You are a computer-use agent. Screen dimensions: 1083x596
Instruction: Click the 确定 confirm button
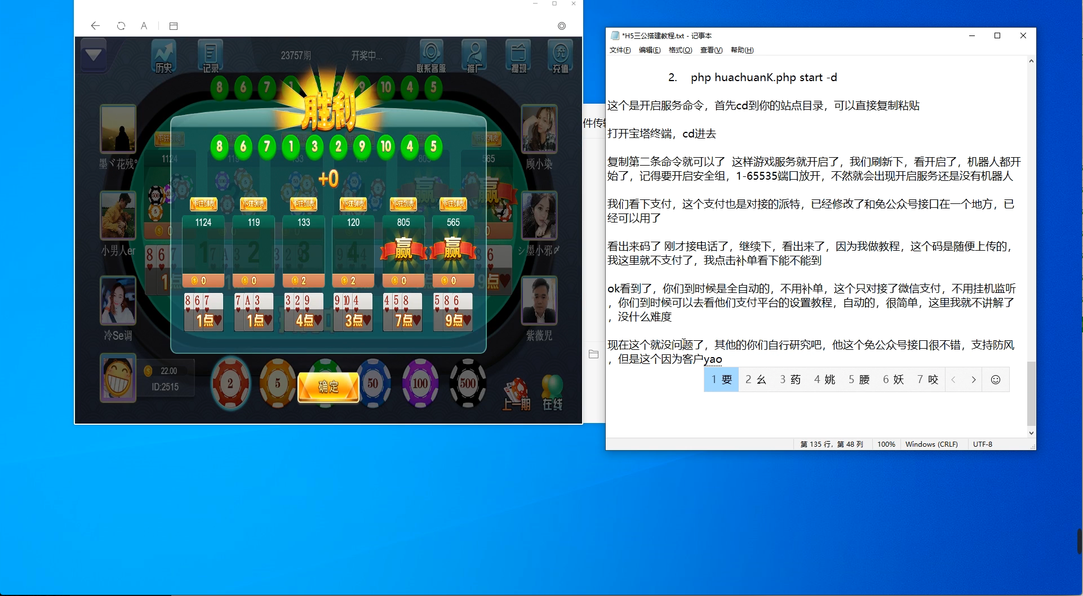329,387
